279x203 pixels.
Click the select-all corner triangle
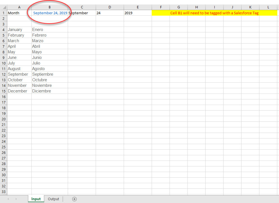pos(4,7)
